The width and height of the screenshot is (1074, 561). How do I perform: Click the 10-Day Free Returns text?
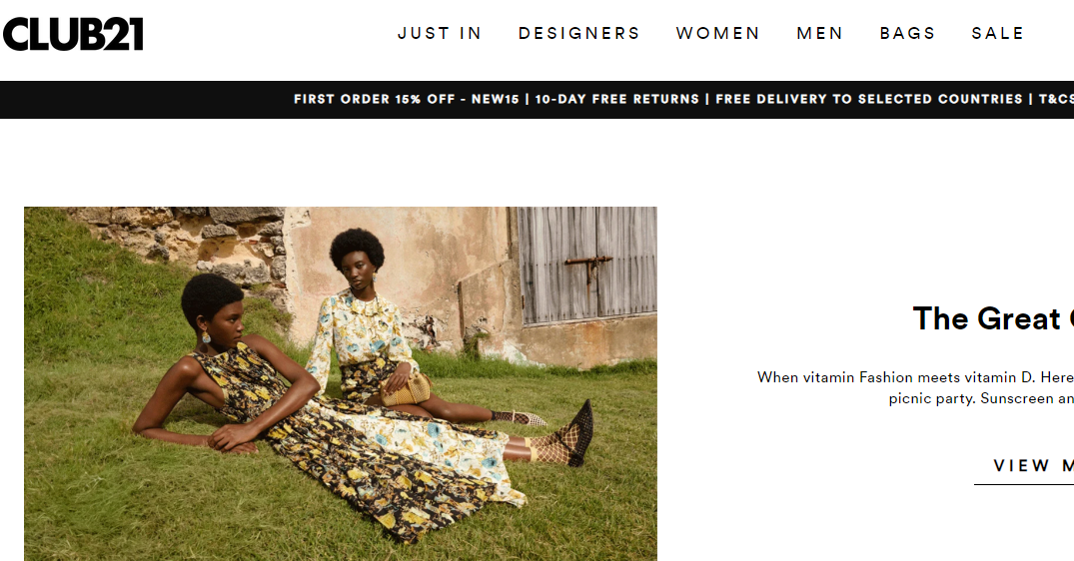[616, 99]
